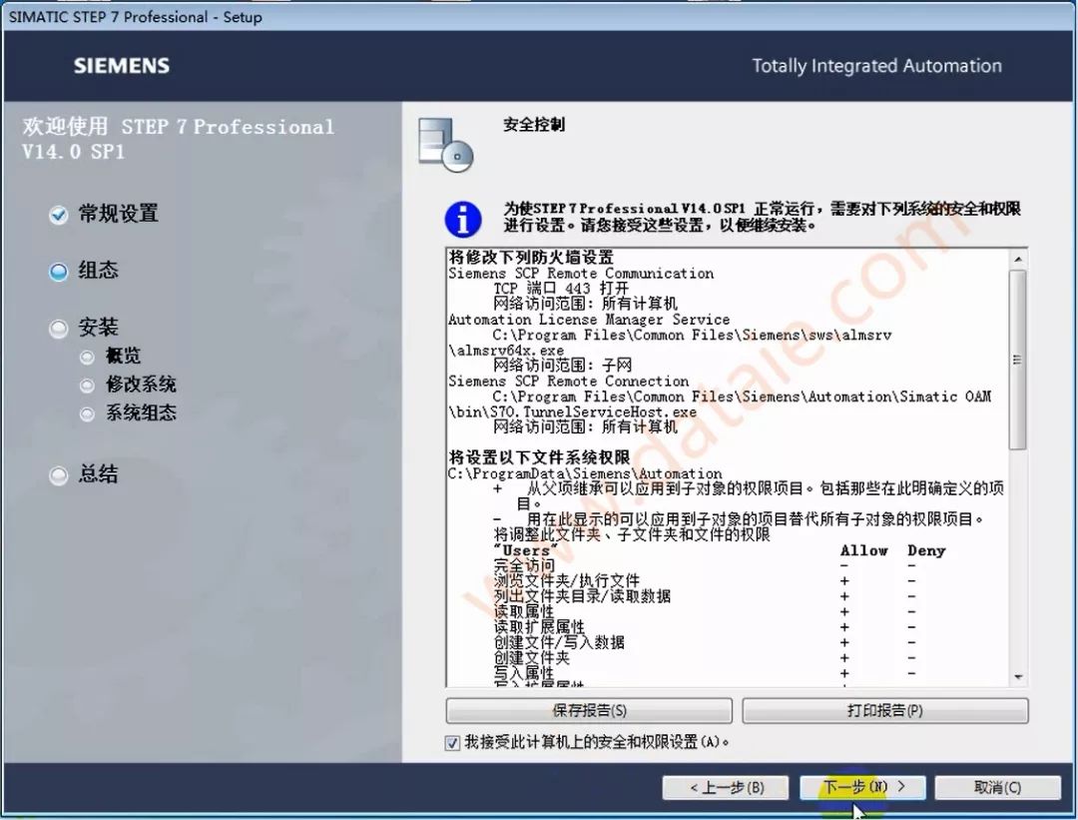Click the SIMATIC STEP 7 Professional window title
The height and width of the screenshot is (820, 1078).
tap(135, 17)
